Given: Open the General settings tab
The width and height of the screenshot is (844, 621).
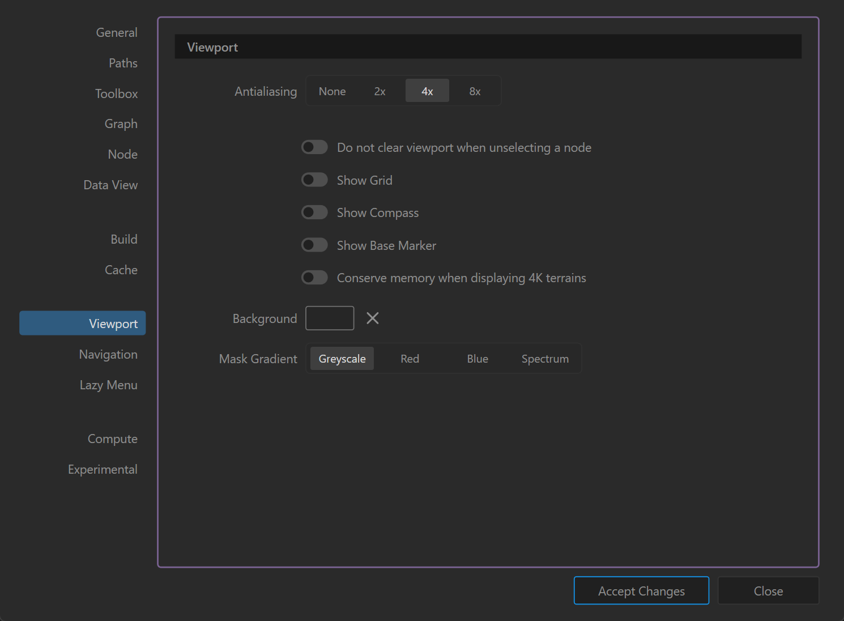Looking at the screenshot, I should point(117,33).
